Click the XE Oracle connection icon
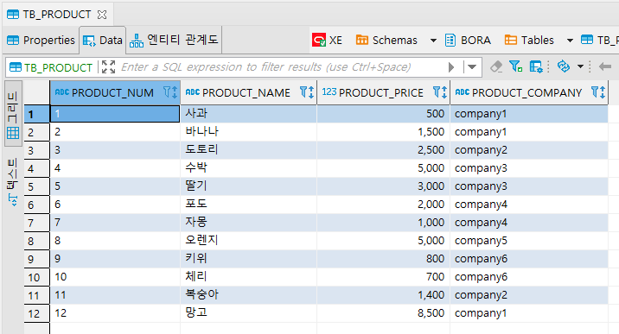The height and width of the screenshot is (334, 619). pos(319,41)
